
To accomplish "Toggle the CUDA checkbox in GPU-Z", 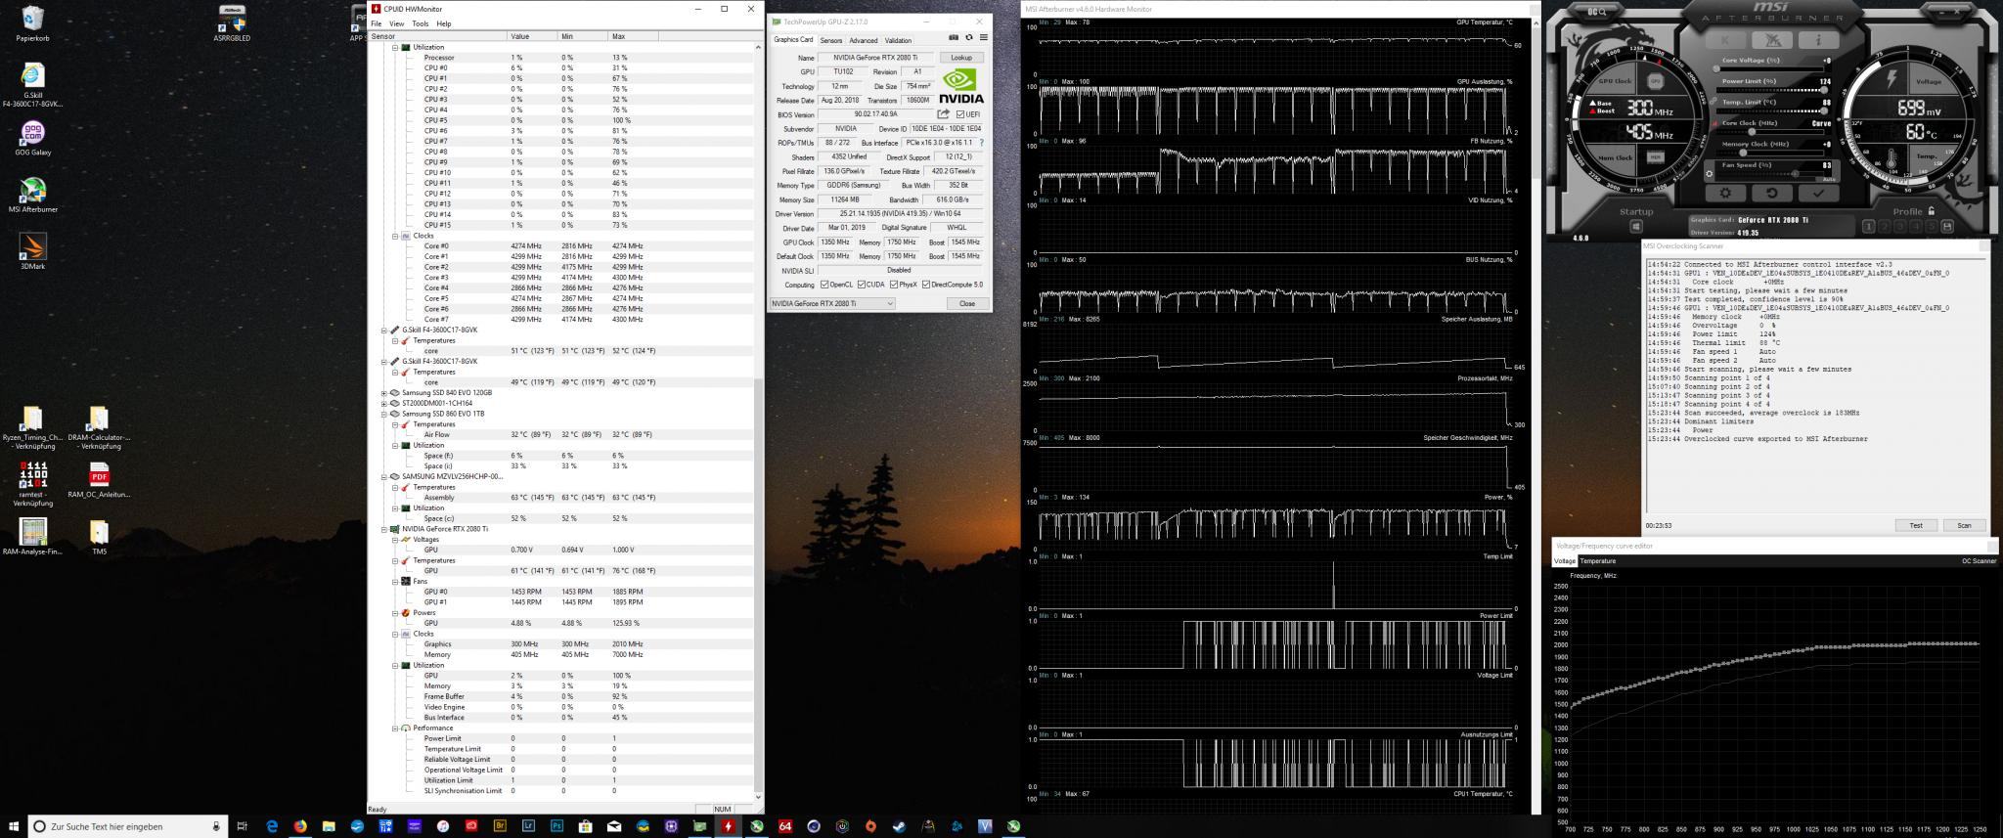I will point(861,285).
